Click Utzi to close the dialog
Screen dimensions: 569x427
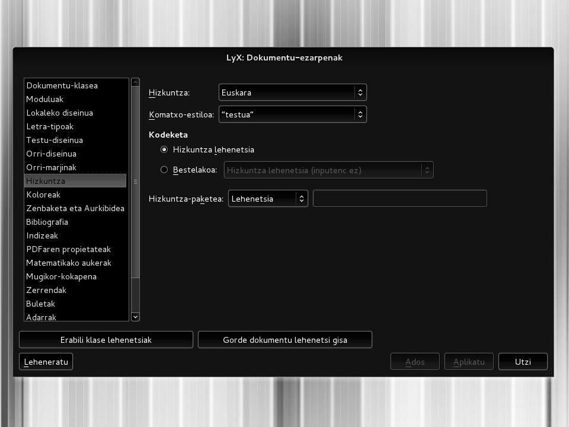coord(523,362)
